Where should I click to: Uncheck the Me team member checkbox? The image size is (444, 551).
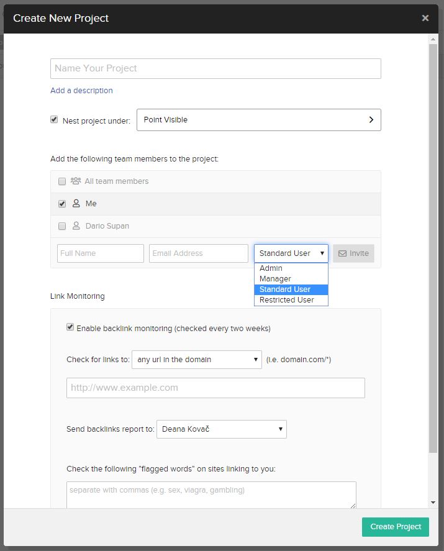coord(62,204)
